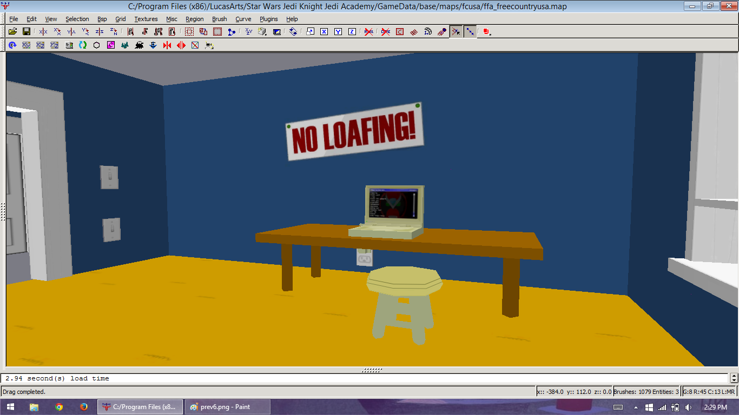Toggle the pressed-in selection arrow icon

(456, 32)
